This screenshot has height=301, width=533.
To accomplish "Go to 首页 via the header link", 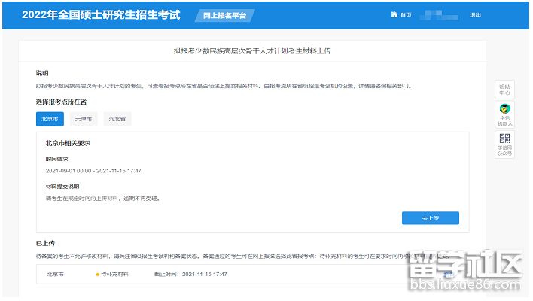I will point(406,15).
